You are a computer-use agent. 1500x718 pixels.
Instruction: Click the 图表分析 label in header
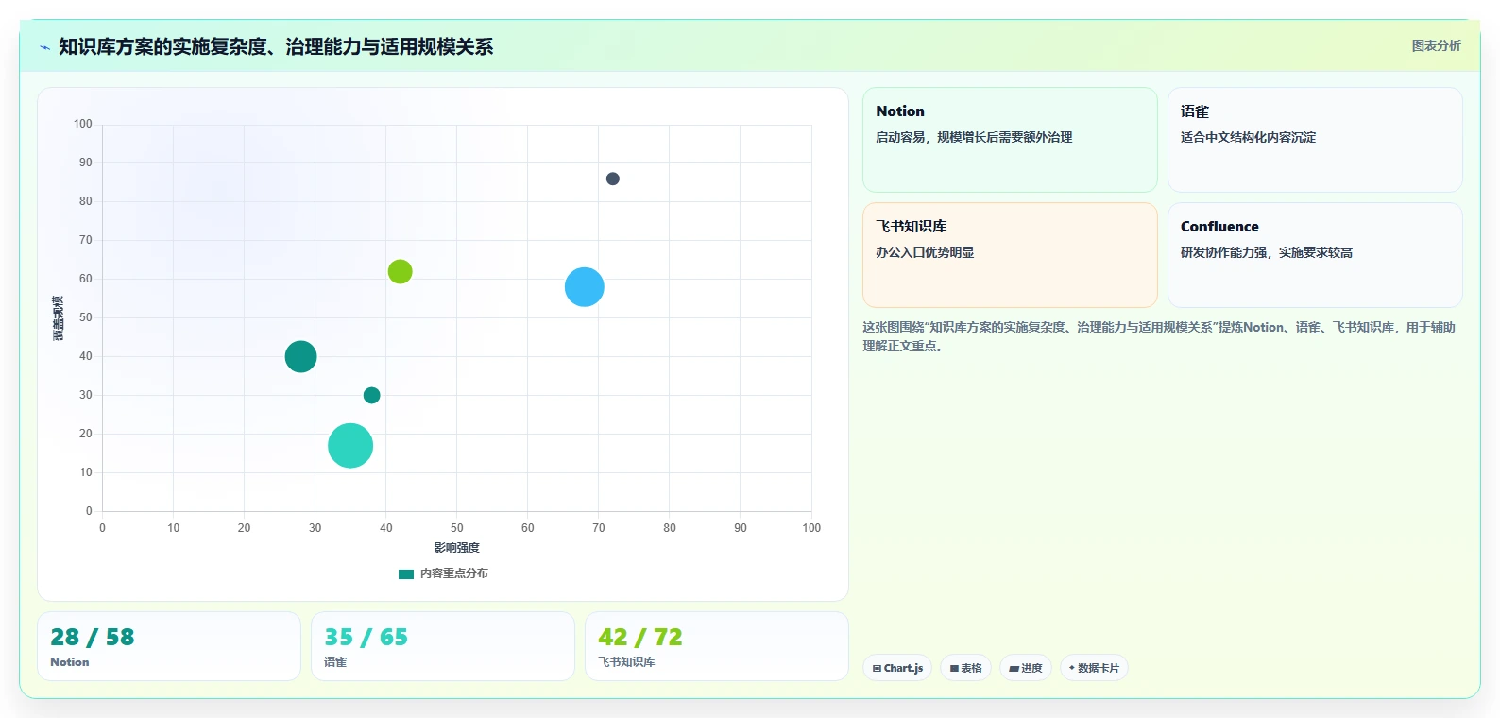point(1436,45)
